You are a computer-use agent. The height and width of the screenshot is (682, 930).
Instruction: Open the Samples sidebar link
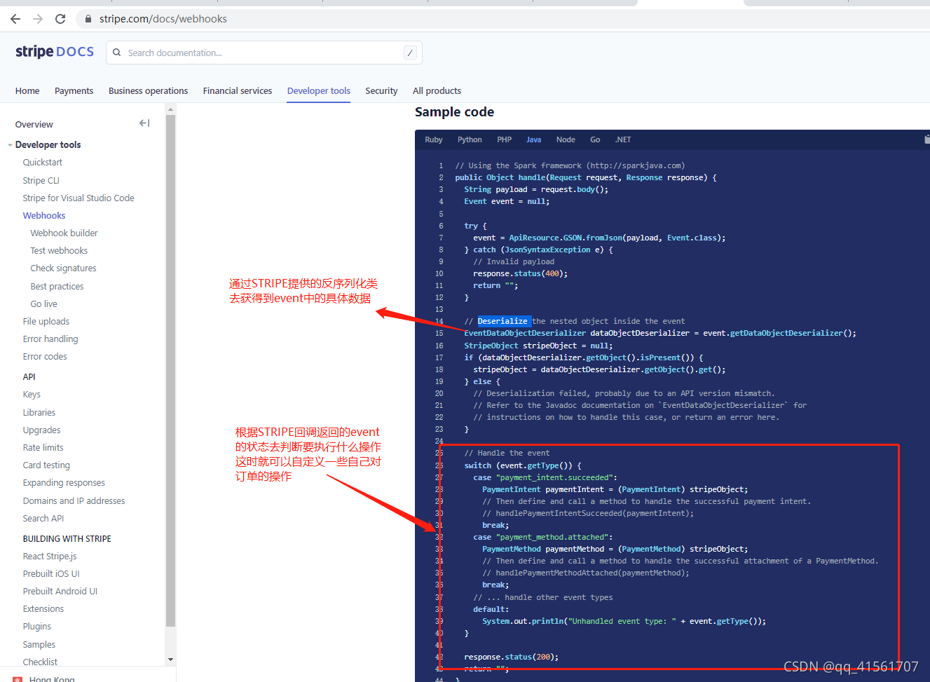click(x=39, y=644)
